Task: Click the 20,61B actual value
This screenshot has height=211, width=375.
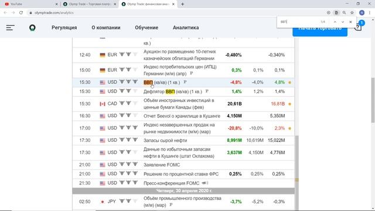Action: [234, 104]
